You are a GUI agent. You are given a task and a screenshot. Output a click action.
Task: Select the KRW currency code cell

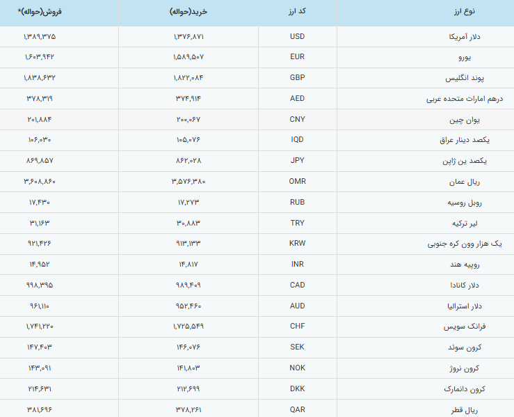(297, 243)
